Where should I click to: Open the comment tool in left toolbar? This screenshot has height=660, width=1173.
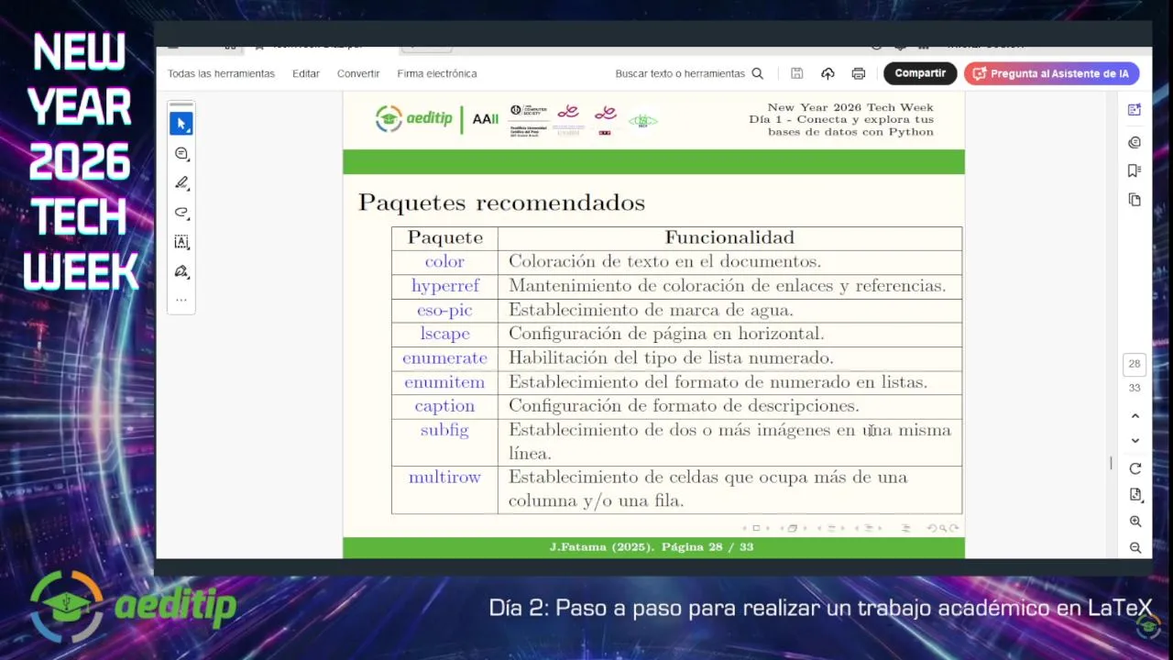(x=181, y=154)
